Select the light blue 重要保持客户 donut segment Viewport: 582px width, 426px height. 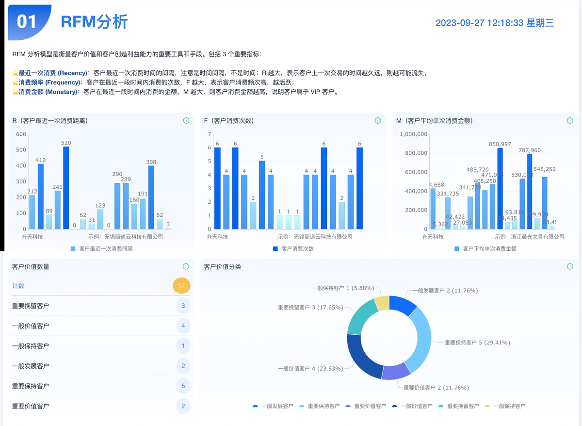(x=420, y=340)
